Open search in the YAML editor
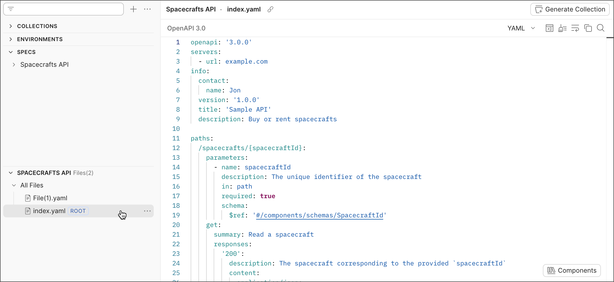The width and height of the screenshot is (614, 282). (601, 28)
